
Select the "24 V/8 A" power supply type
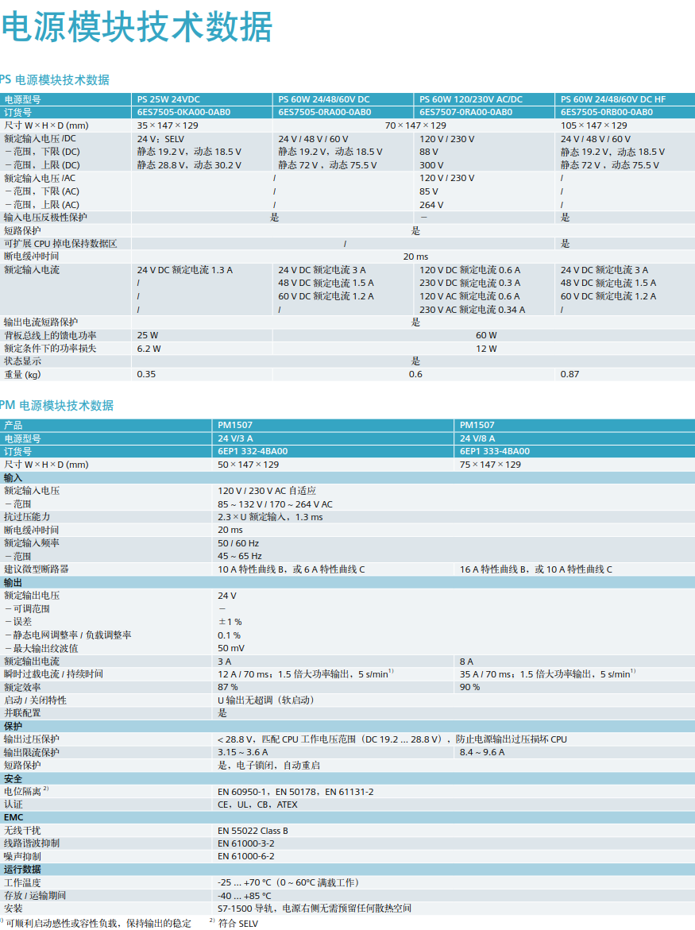477,438
